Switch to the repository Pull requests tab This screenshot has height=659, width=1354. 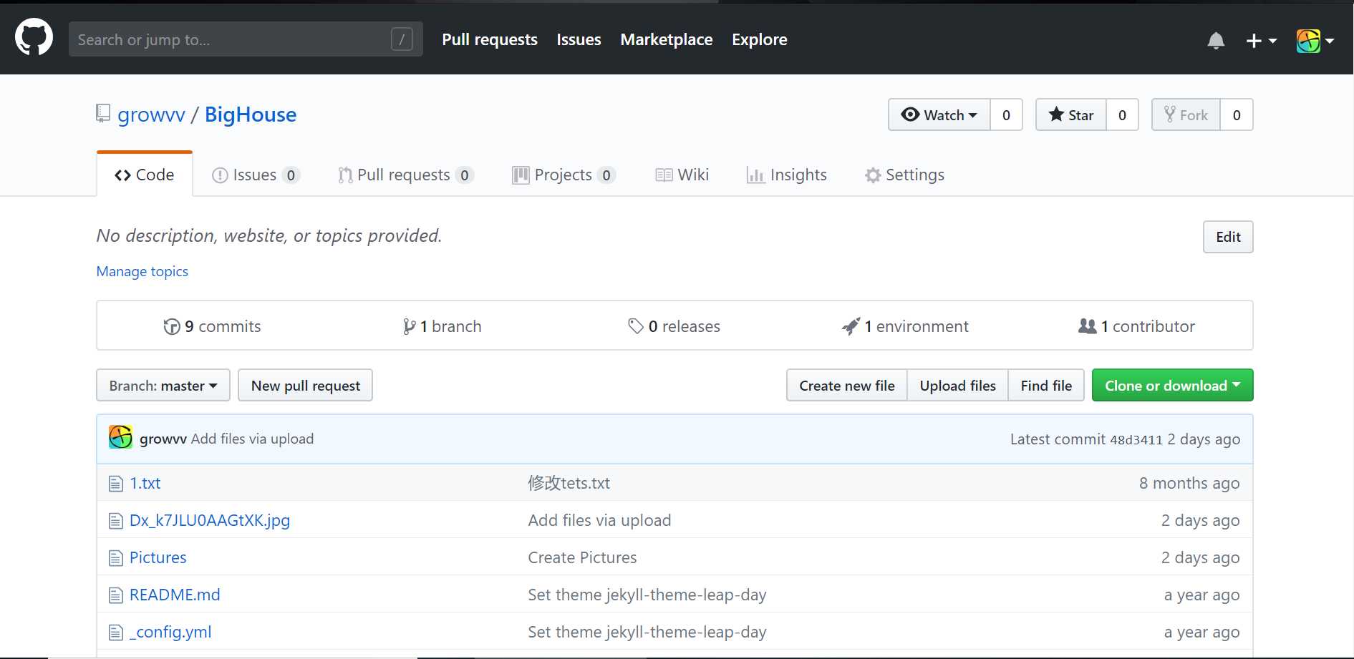point(406,175)
